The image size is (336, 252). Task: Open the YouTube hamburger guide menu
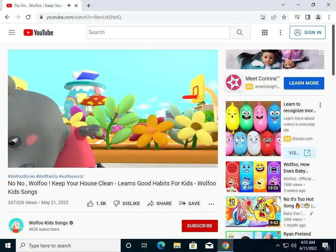pos(12,32)
